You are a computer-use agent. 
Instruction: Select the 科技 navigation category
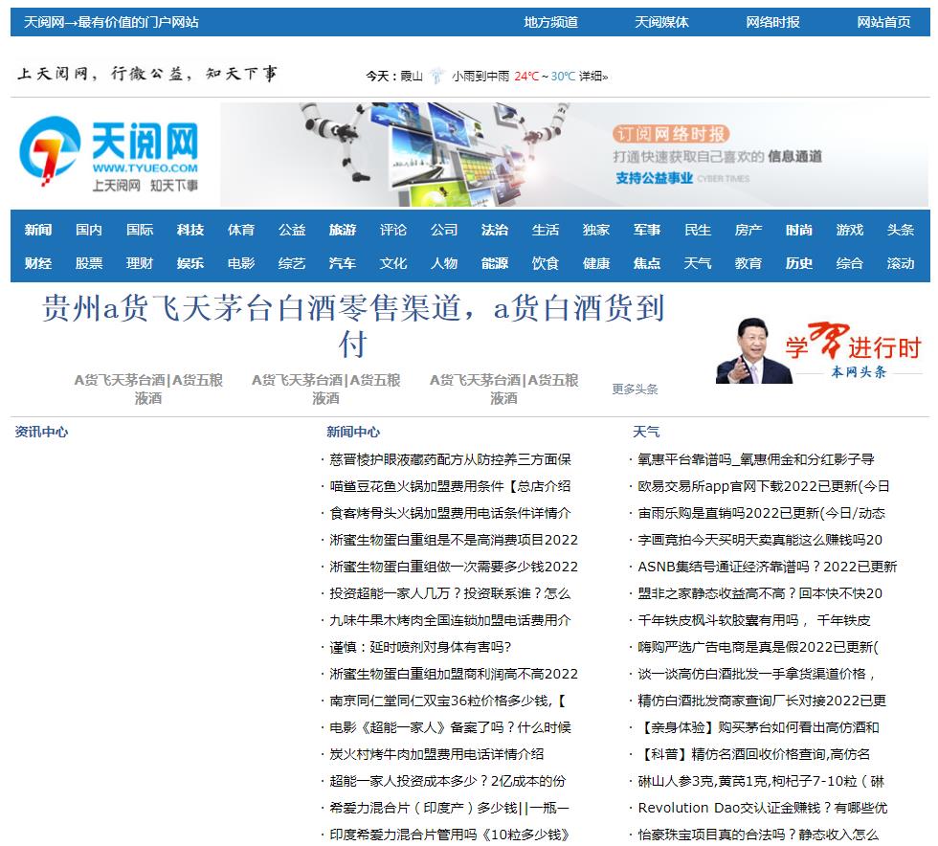pyautogui.click(x=190, y=230)
